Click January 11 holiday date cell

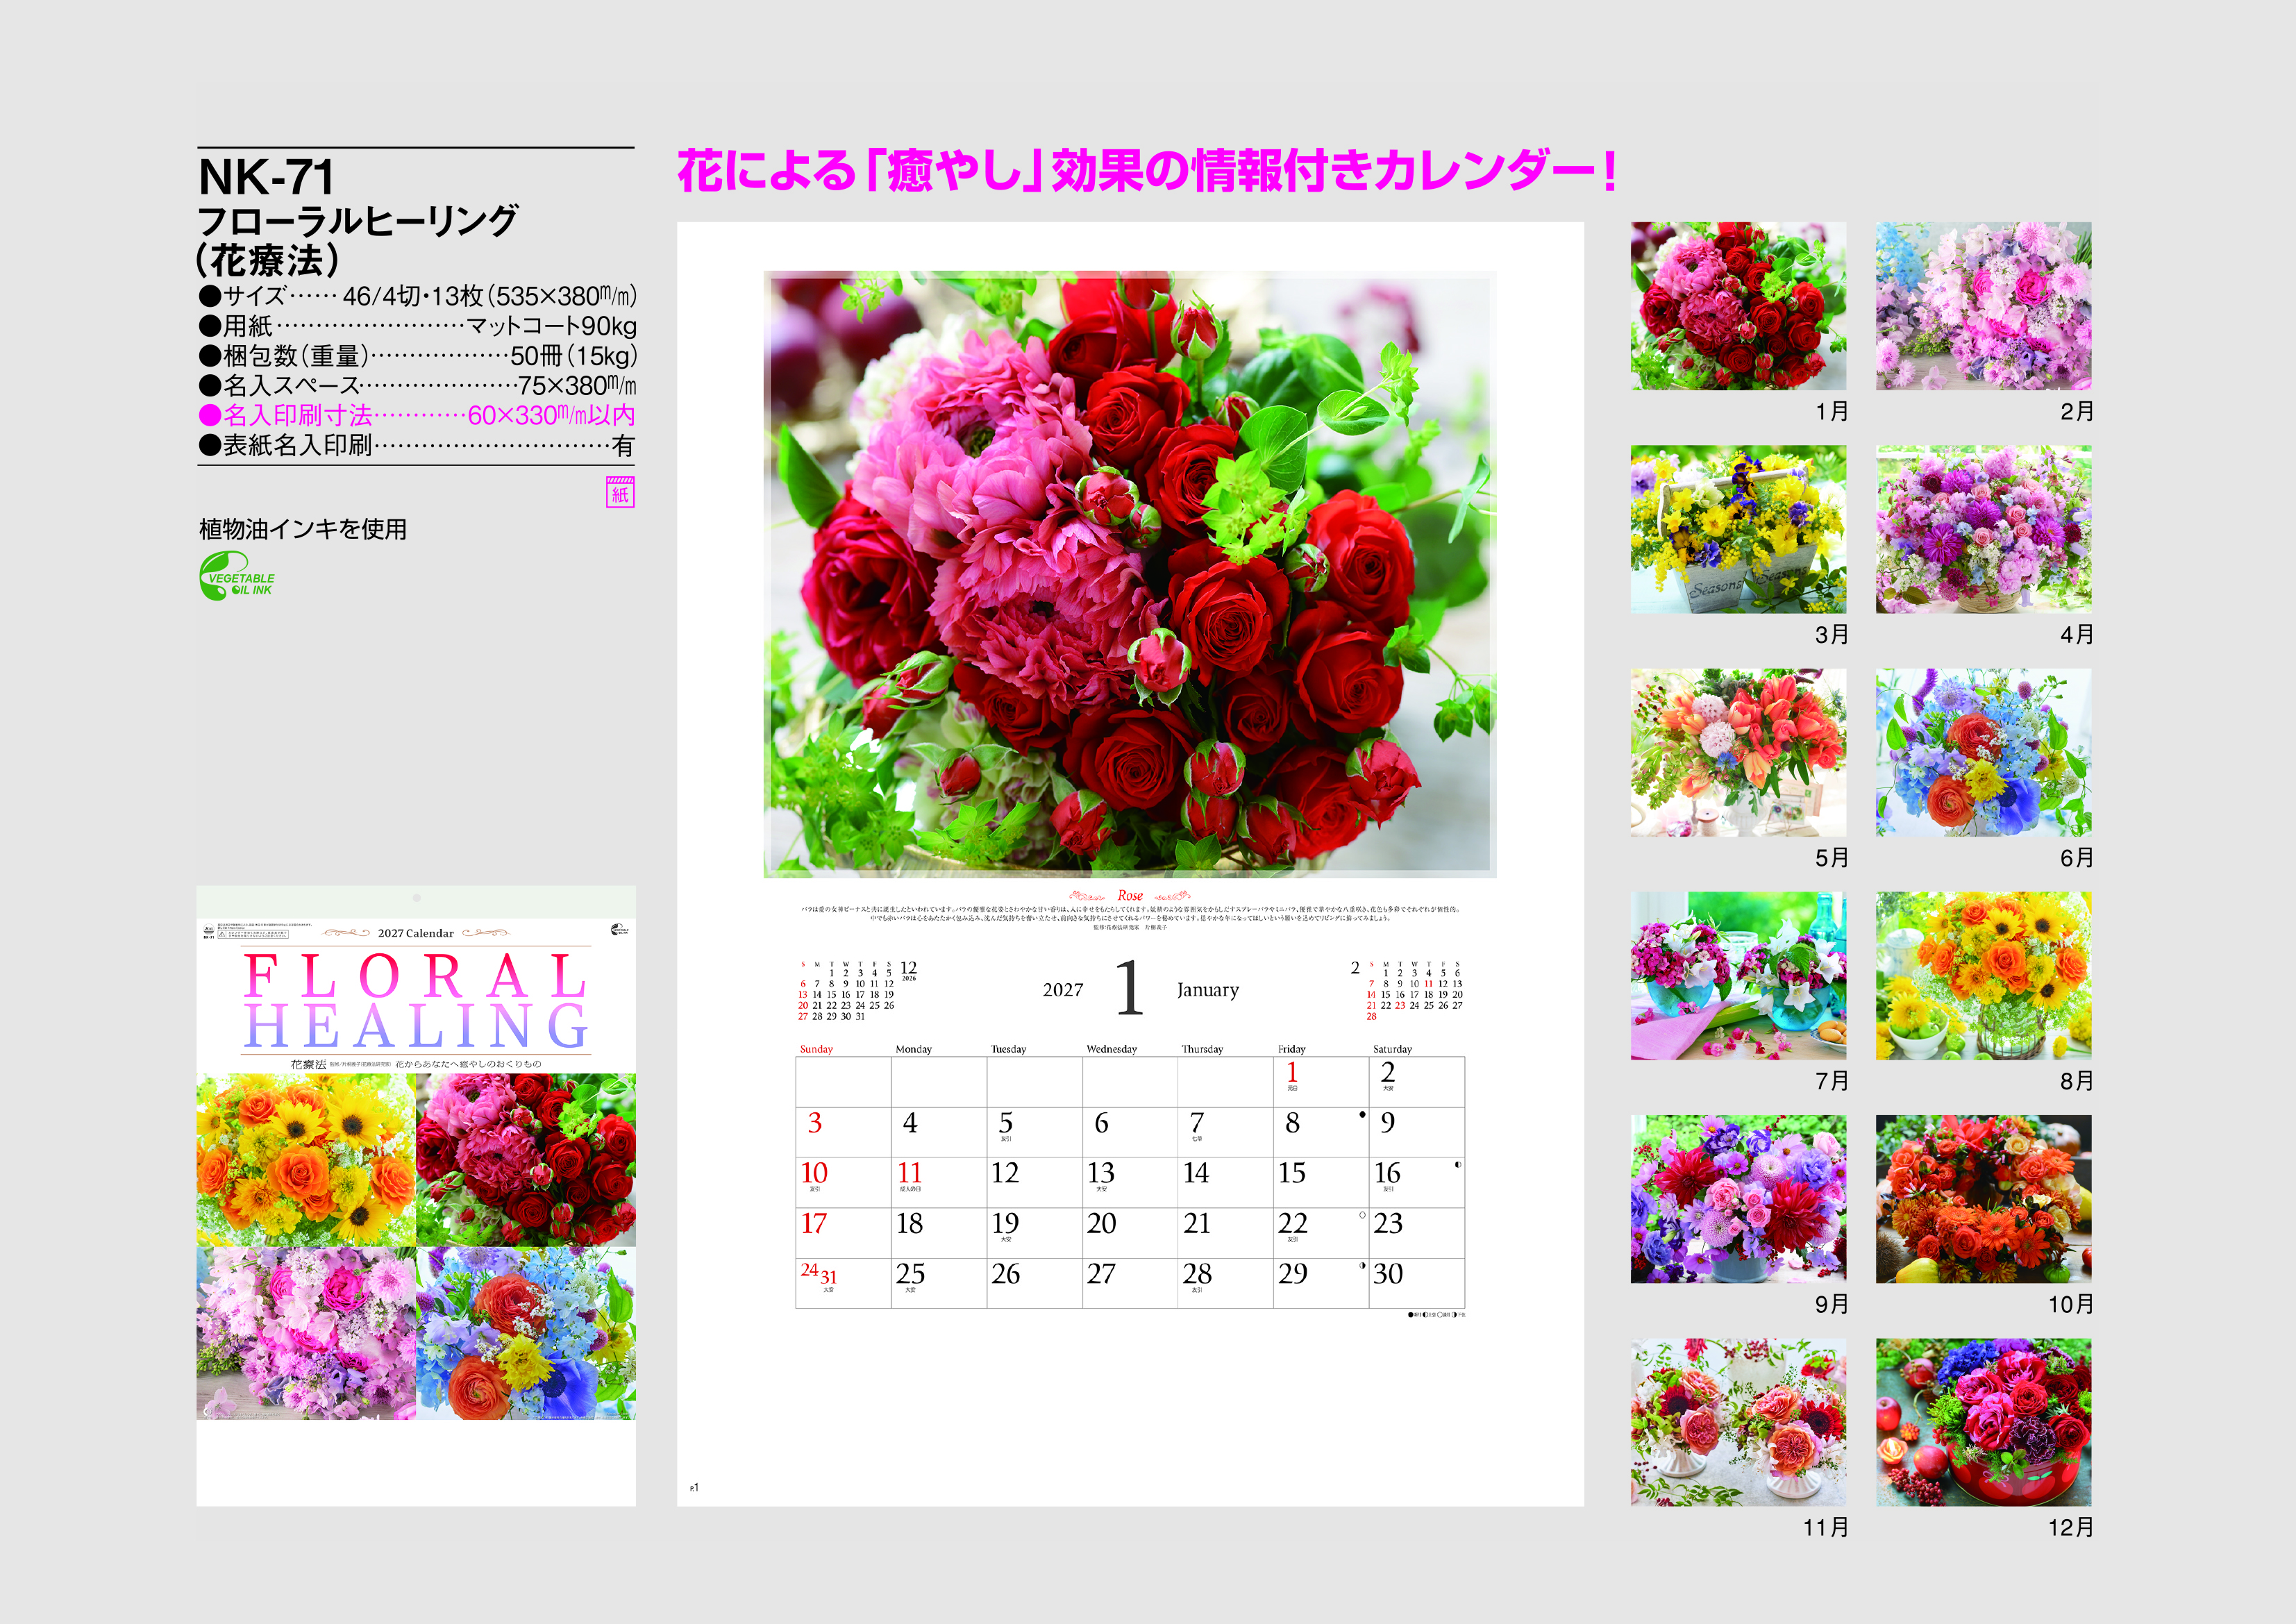937,1181
